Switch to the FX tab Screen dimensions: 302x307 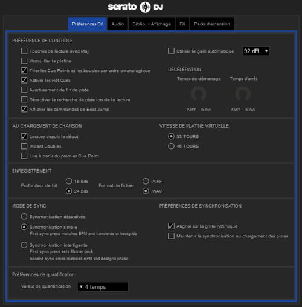182,24
